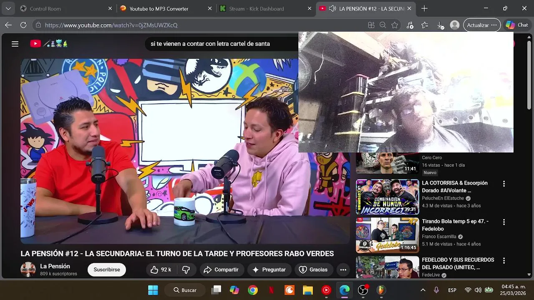The height and width of the screenshot is (300, 534).
Task: Open the YouTube hamburger guide menu
Action: pyautogui.click(x=15, y=44)
